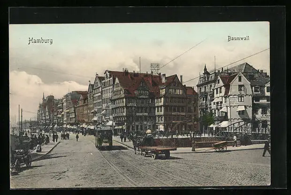This screenshot has height=195, width=291.
Task: Select the tram in the street
Action: pyautogui.click(x=104, y=138)
